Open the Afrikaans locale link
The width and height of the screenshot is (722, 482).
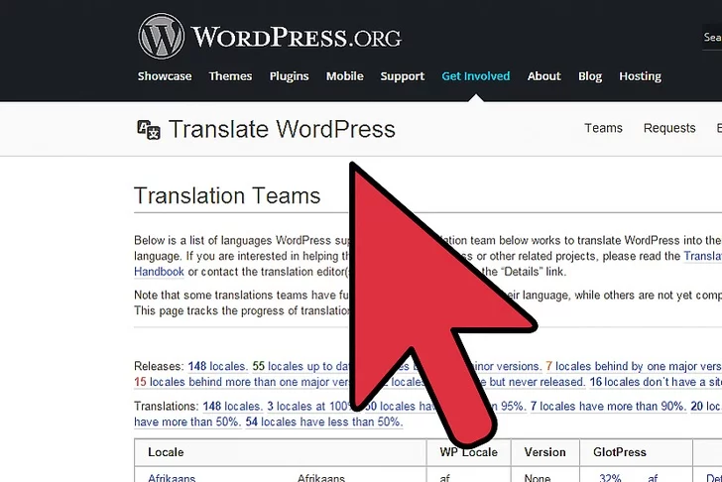pyautogui.click(x=172, y=477)
